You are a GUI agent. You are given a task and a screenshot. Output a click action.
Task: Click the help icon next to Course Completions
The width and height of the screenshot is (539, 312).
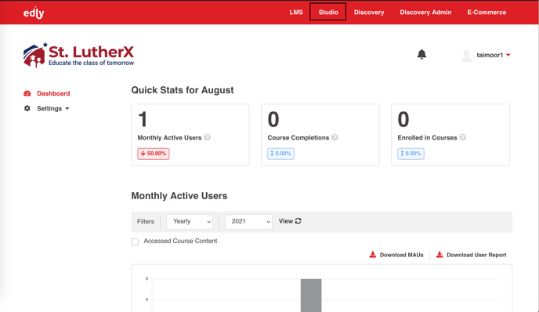click(x=335, y=137)
